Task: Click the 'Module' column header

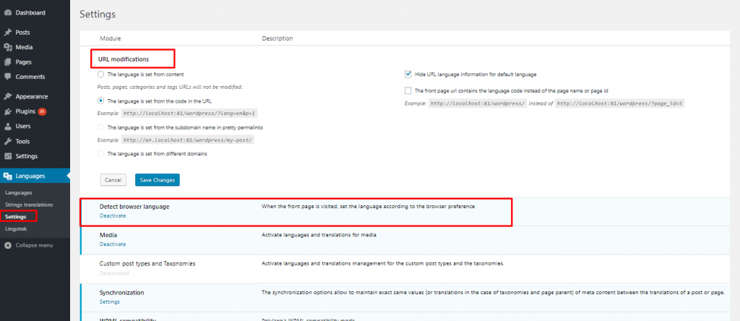Action: pos(111,38)
